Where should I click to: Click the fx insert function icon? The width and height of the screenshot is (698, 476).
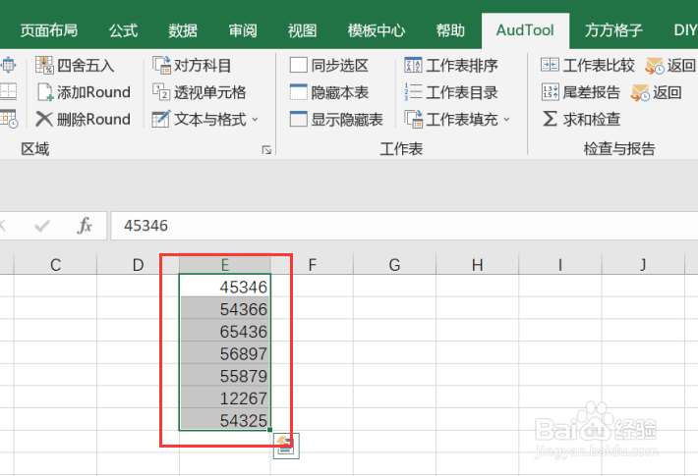tap(85, 226)
